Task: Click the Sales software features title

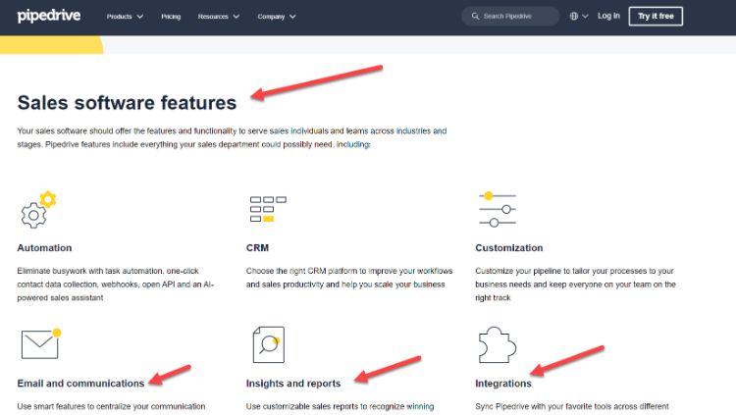Action: (127, 103)
